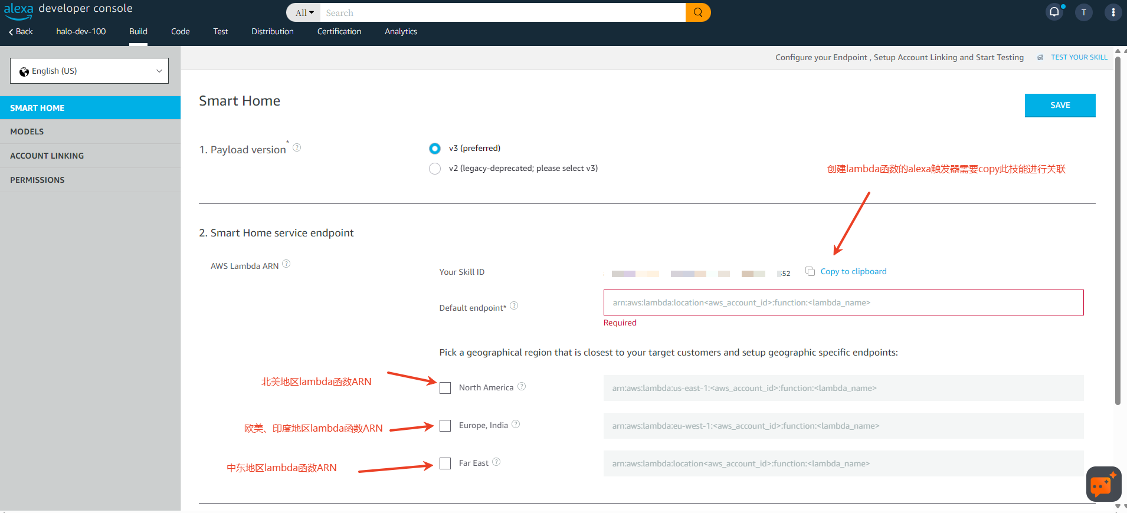Open the All search filter dropdown
The width and height of the screenshot is (1127, 513).
pos(304,12)
